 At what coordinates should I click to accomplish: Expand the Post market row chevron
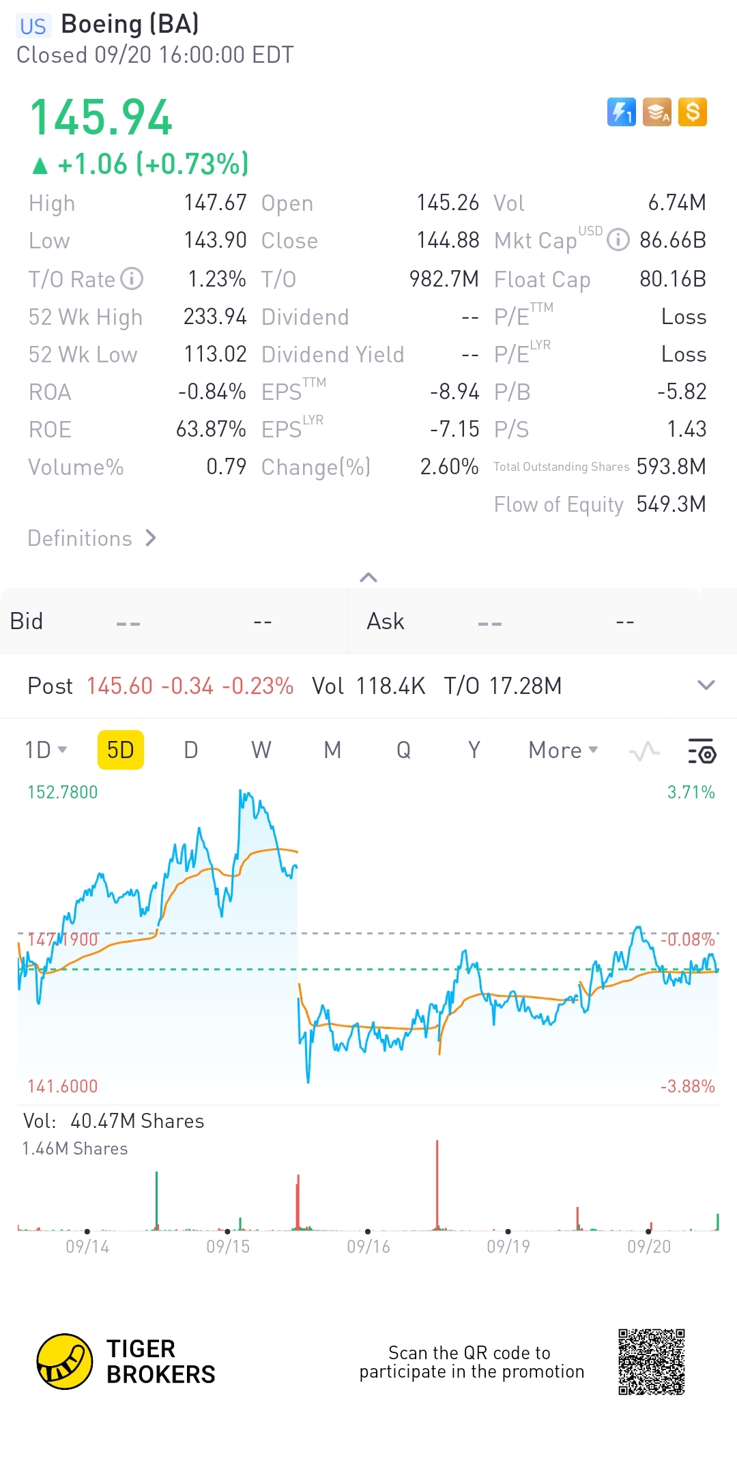coord(706,685)
